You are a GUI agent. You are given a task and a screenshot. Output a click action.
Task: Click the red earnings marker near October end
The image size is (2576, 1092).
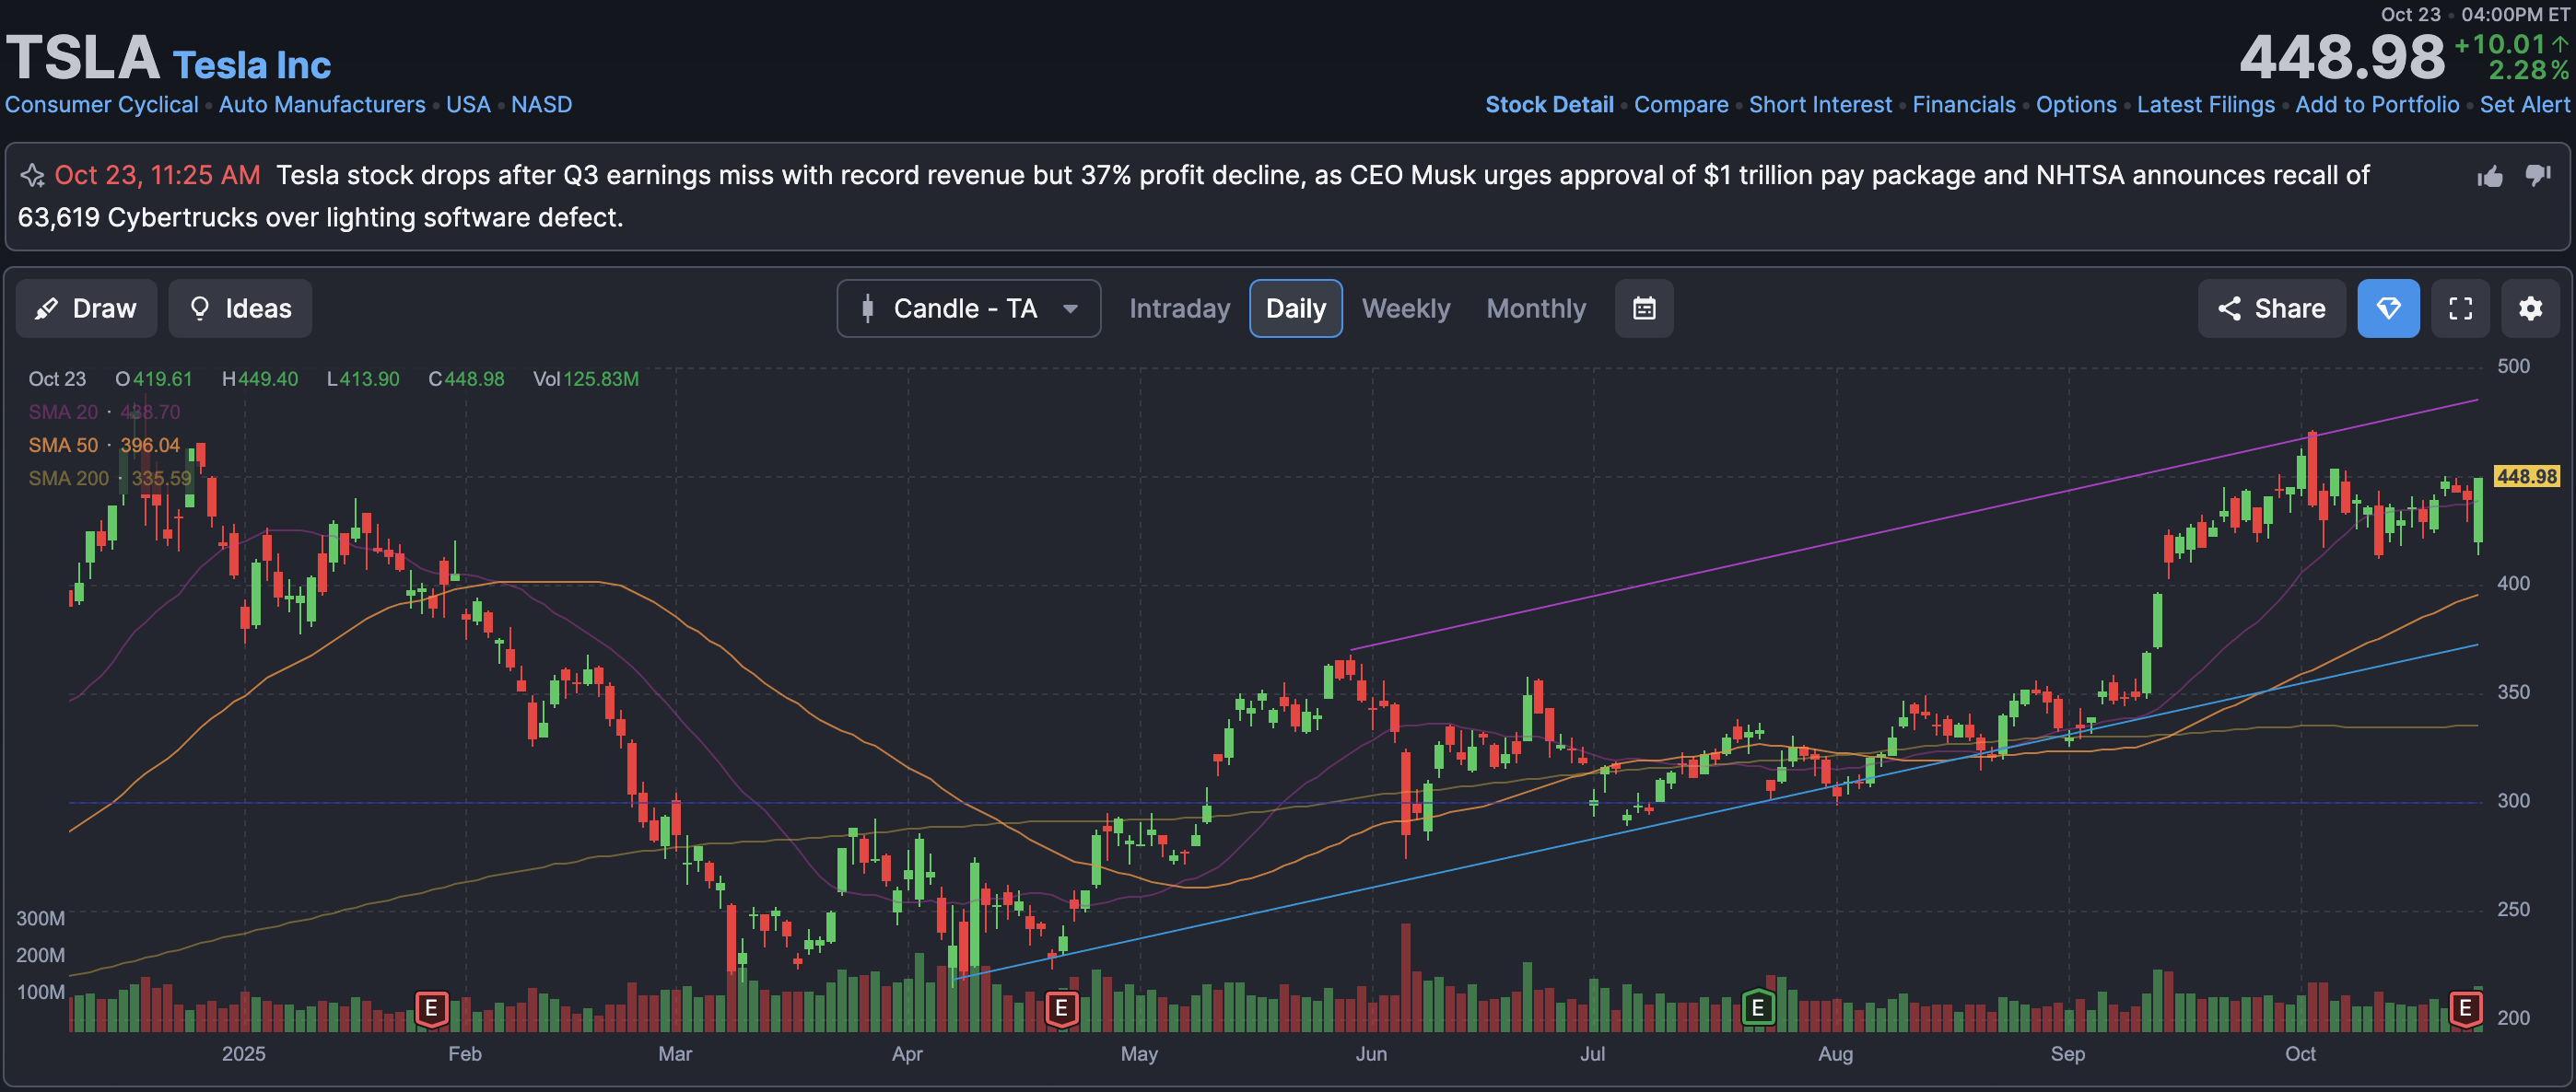[x=2465, y=1008]
